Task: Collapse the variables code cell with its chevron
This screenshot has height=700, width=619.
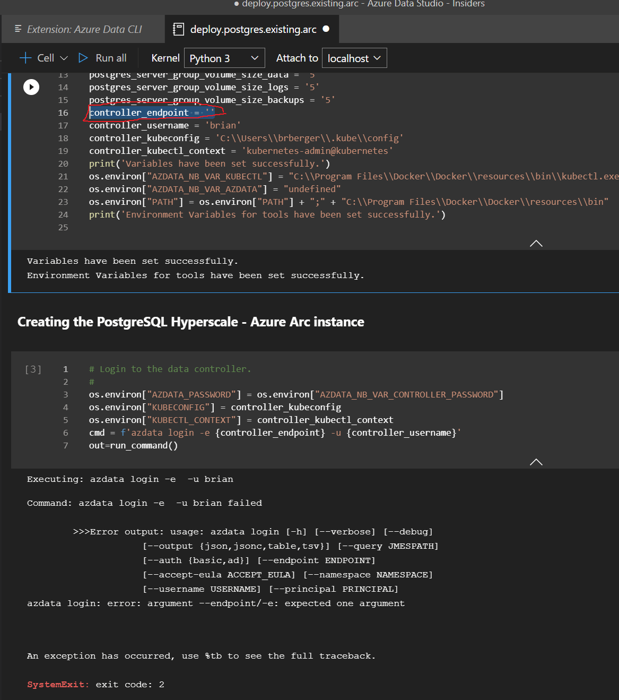Action: (x=536, y=243)
